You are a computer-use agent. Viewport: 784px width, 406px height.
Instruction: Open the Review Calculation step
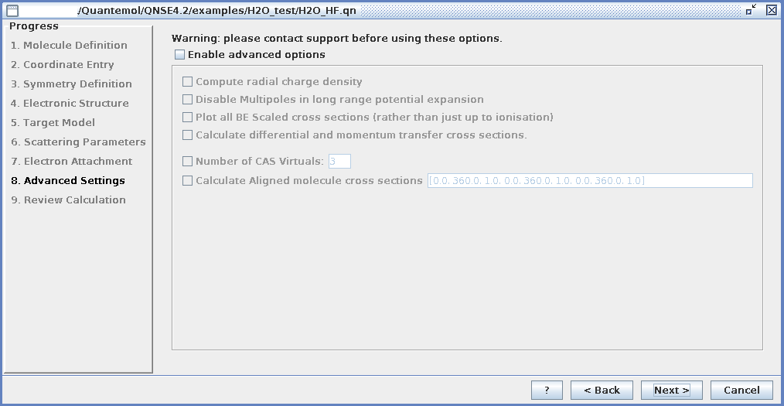[x=68, y=200]
